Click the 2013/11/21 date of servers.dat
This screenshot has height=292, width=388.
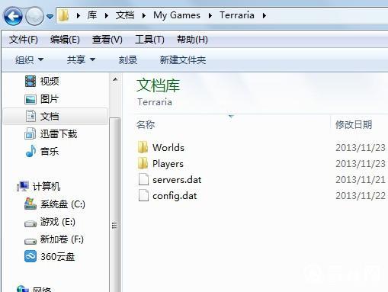pos(361,180)
